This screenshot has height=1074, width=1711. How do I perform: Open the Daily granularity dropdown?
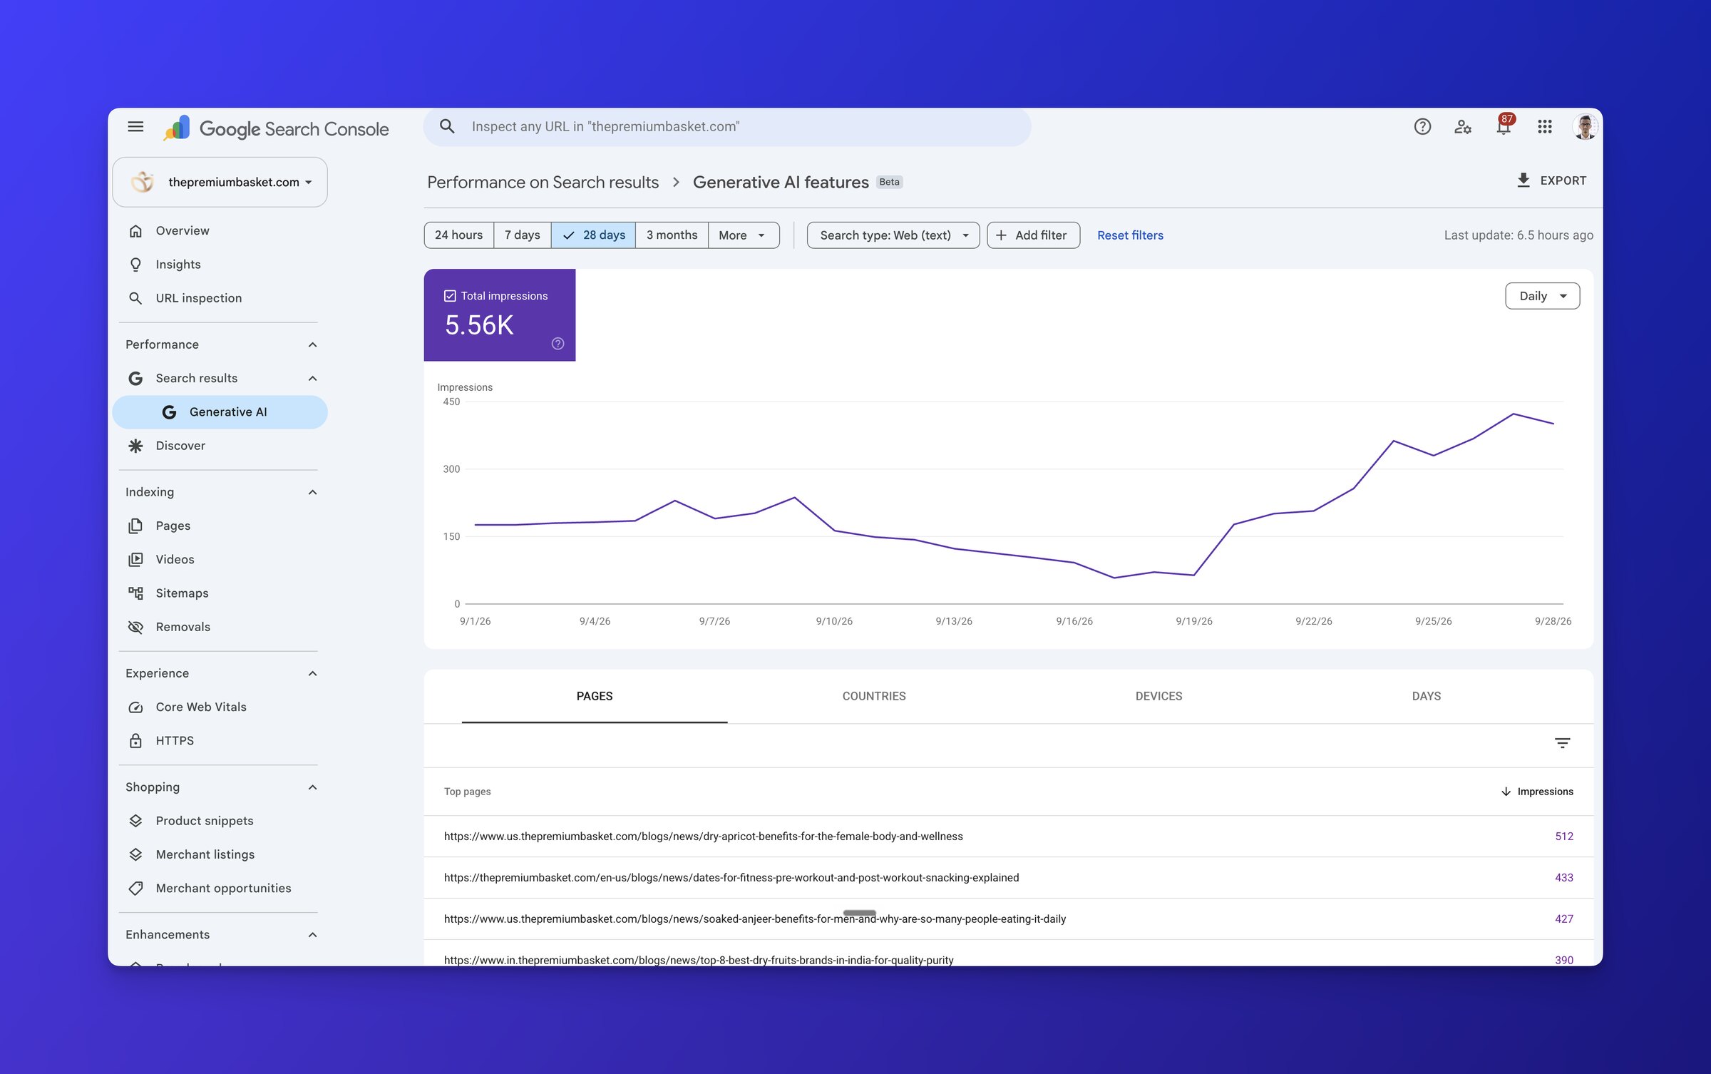click(x=1542, y=296)
